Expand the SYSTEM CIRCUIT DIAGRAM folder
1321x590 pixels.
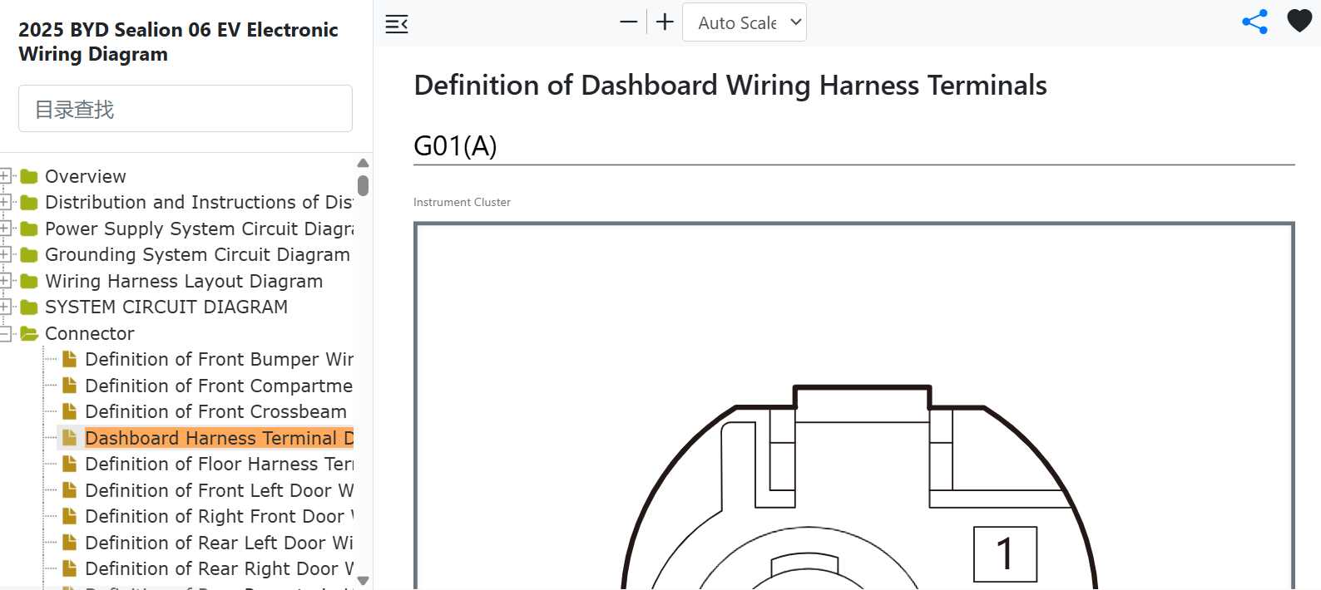tap(5, 307)
